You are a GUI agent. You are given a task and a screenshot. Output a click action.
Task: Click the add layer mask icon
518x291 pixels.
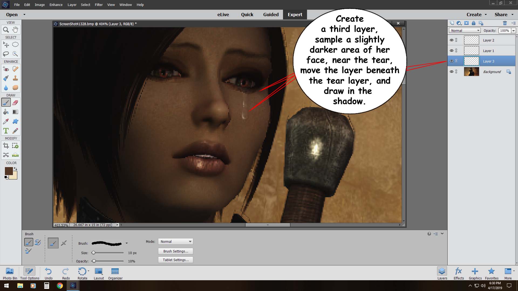click(466, 23)
